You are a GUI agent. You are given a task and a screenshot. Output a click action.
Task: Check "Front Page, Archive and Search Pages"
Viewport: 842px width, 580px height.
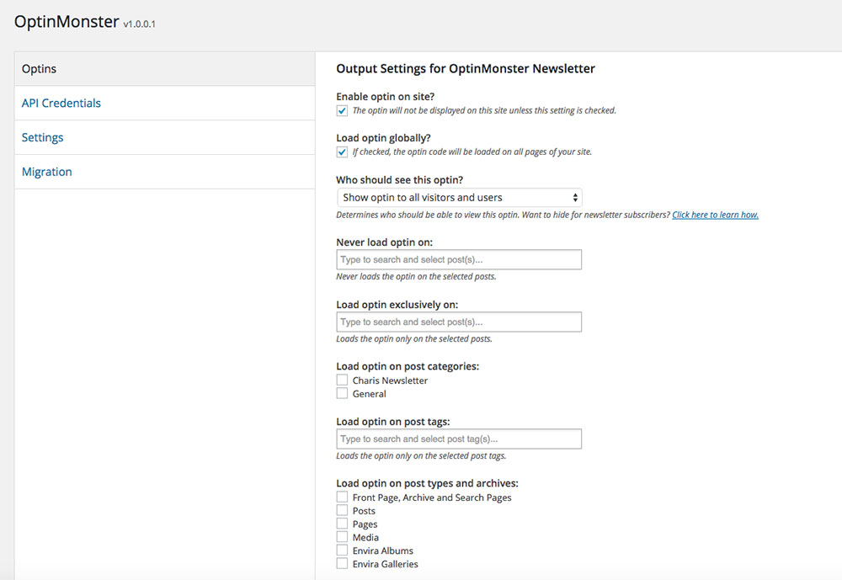[342, 497]
